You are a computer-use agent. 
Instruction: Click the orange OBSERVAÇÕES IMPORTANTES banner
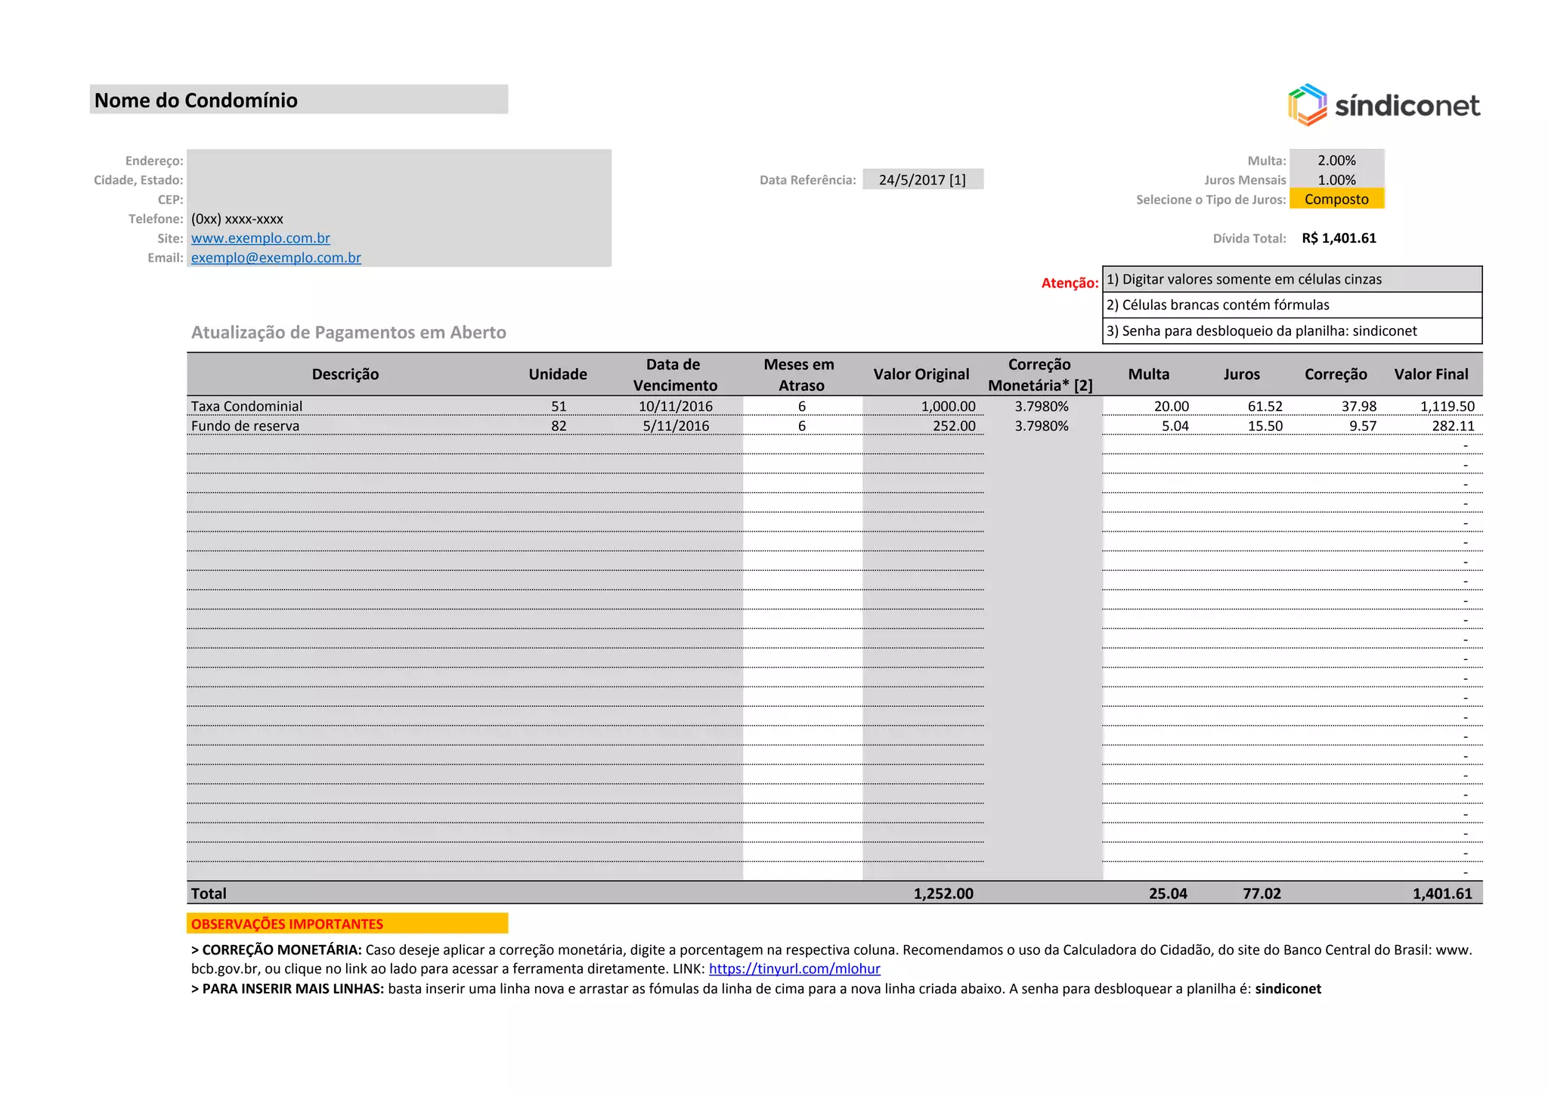point(347,924)
